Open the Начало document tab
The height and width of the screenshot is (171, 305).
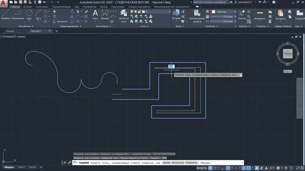coord(10,31)
